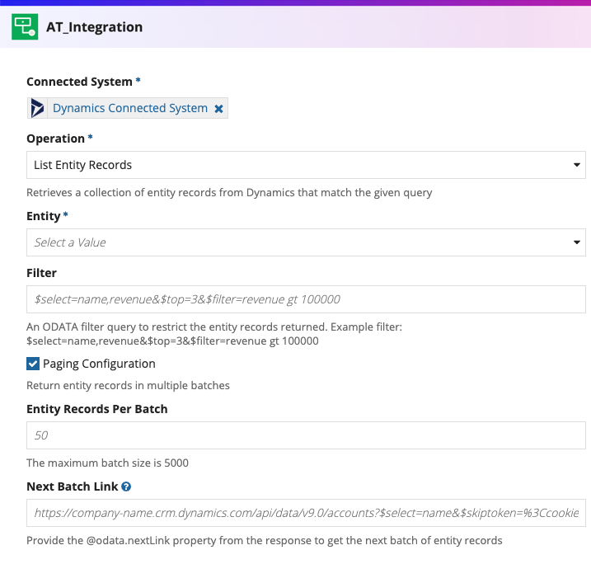
Task: Click the Entity Records Per Batch field
Action: [x=306, y=435]
